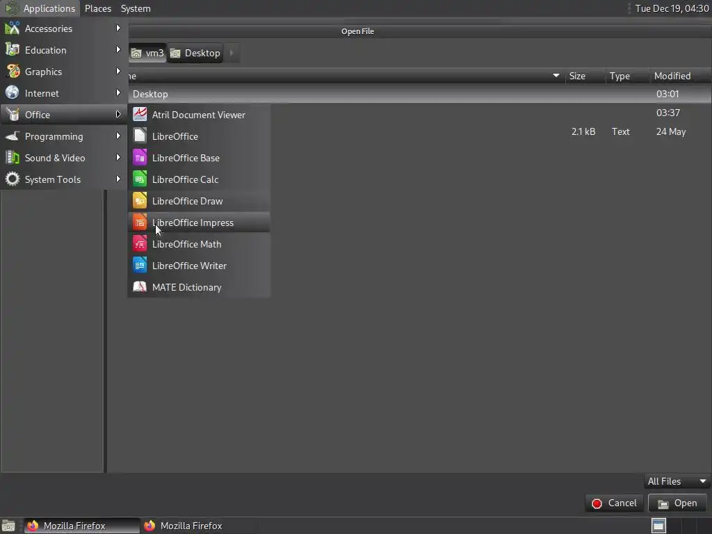Launch LibreOffice Writer from menu

(200, 265)
